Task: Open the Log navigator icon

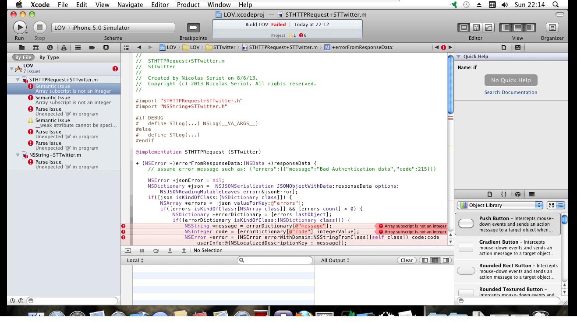Action: (106, 47)
